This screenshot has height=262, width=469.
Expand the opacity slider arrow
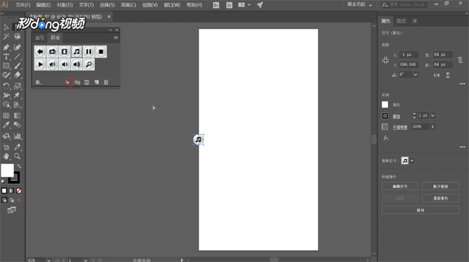pyautogui.click(x=433, y=127)
